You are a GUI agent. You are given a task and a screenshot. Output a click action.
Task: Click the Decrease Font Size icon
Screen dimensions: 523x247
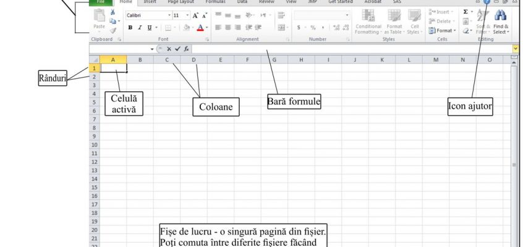[205, 15]
